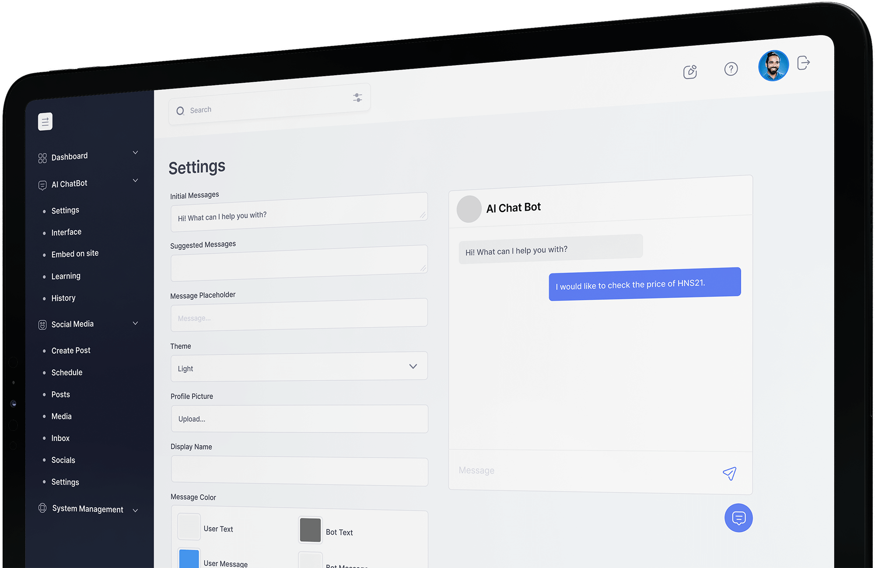
Task: Open search filter sliders icon
Action: [x=357, y=98]
